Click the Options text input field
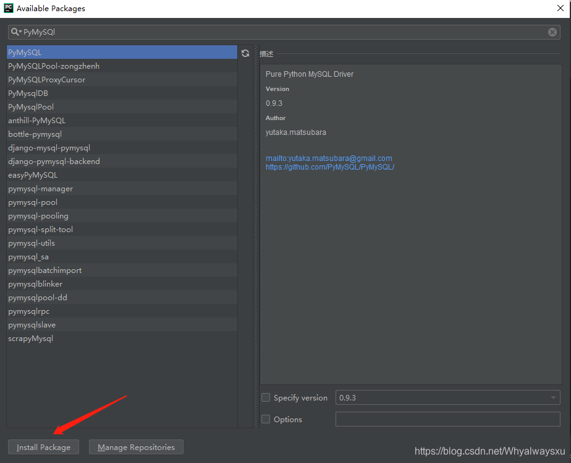Screen dimensions: 571x463 (447, 419)
